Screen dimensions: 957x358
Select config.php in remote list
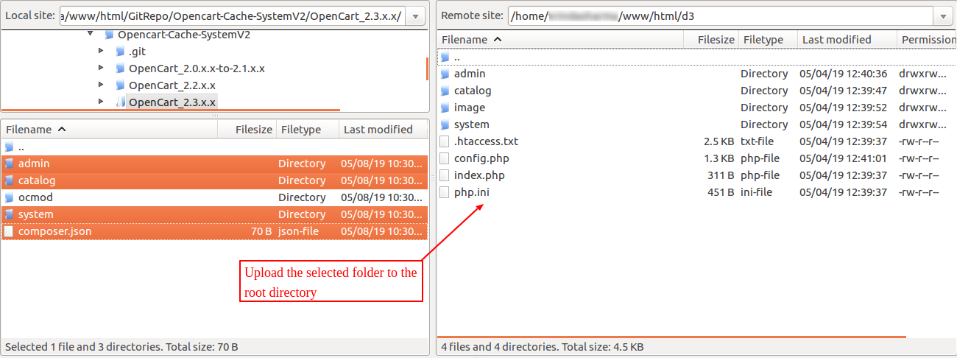(x=481, y=158)
